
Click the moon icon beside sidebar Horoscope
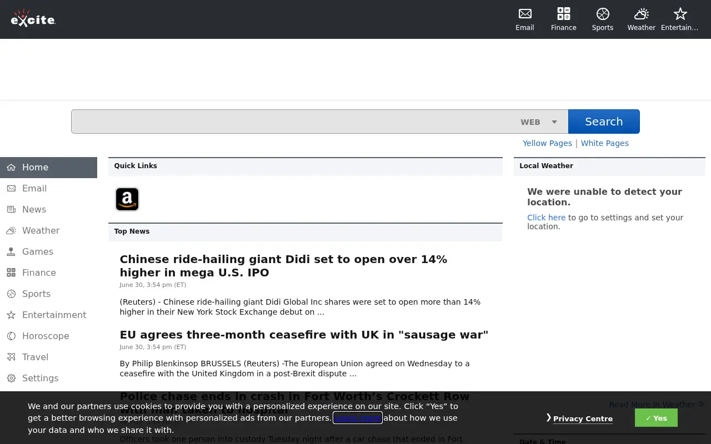click(x=11, y=336)
